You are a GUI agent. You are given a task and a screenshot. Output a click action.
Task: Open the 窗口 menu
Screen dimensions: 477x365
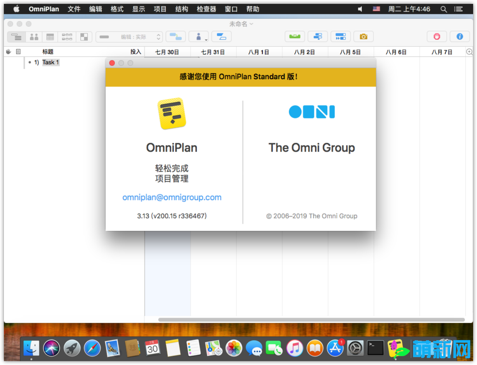click(231, 9)
